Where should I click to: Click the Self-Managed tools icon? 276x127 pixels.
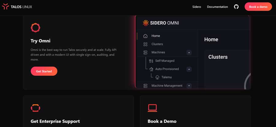coord(151,61)
